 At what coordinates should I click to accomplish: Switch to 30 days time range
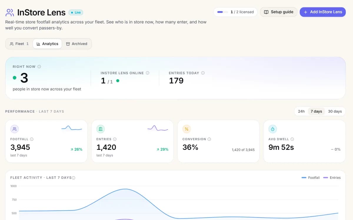[335, 111]
